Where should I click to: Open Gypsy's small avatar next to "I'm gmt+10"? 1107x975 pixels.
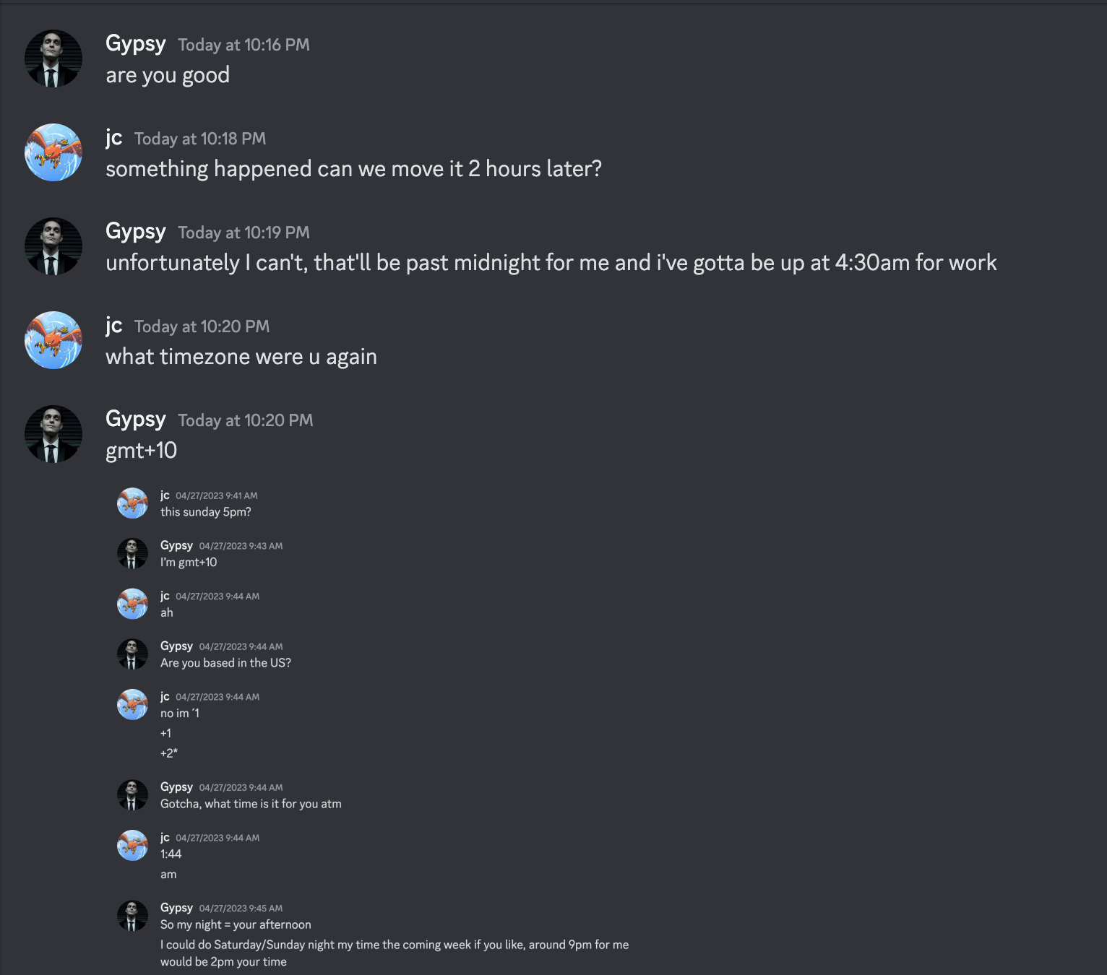point(132,553)
